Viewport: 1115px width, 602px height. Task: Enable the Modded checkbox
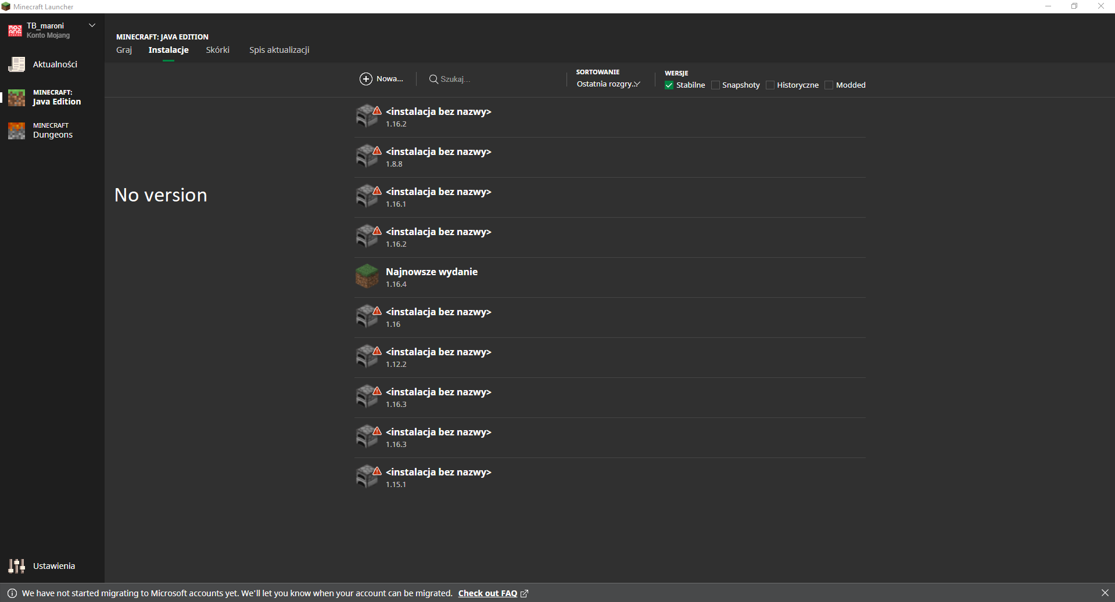pyautogui.click(x=829, y=85)
